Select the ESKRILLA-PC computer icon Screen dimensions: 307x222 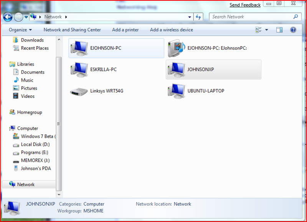click(79, 70)
